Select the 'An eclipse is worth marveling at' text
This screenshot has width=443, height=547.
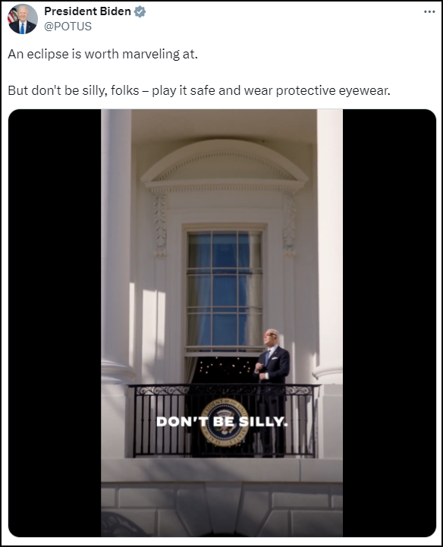tap(102, 54)
